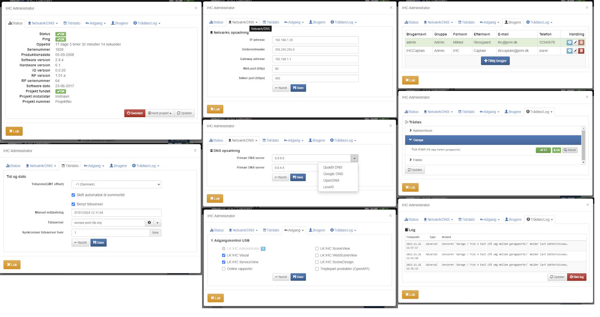Toggle the 'Benyt tidsserver' checkbox
The image size is (600, 317).
tap(73, 204)
